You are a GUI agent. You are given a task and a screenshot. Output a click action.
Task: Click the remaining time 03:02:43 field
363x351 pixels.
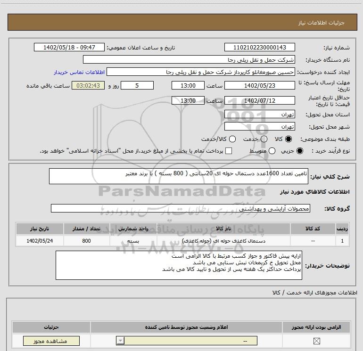[88, 85]
